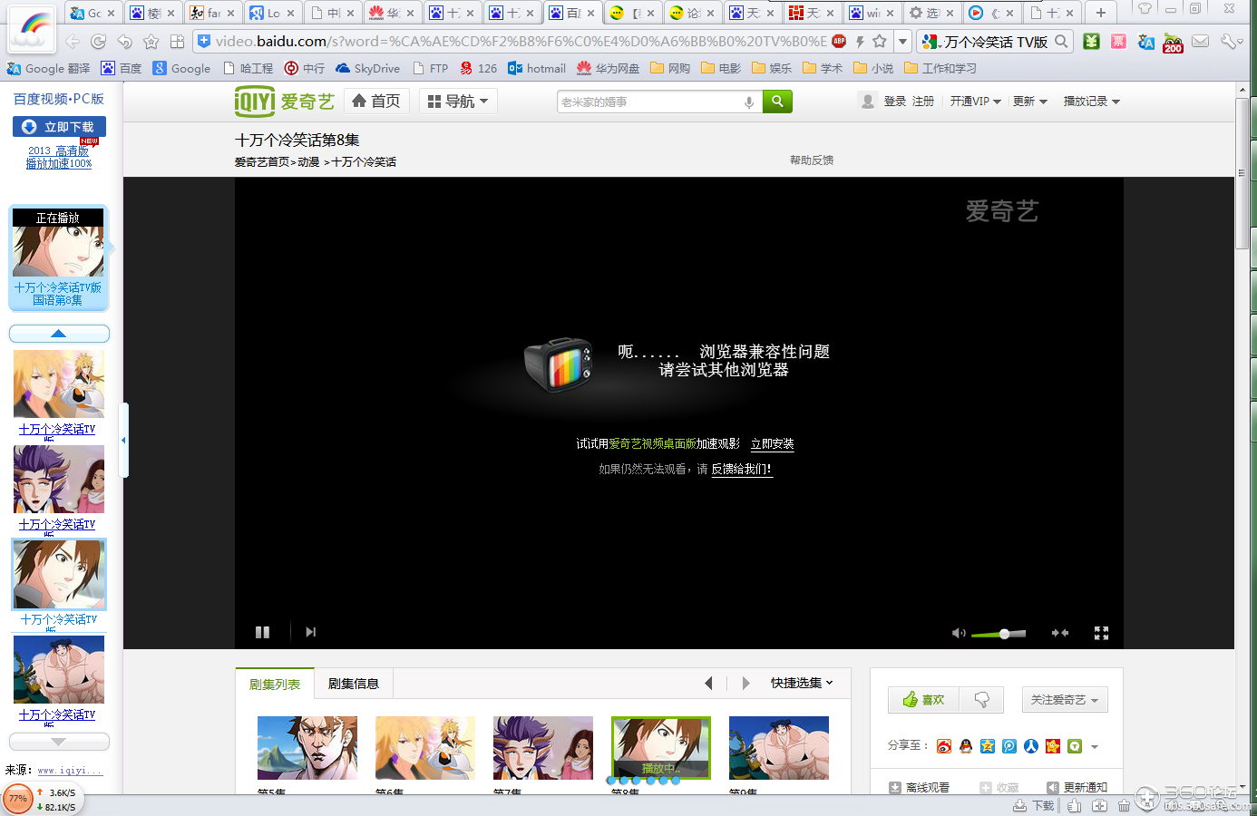Switch to the 剧集信息 tab
This screenshot has width=1257, height=816.
tap(354, 684)
